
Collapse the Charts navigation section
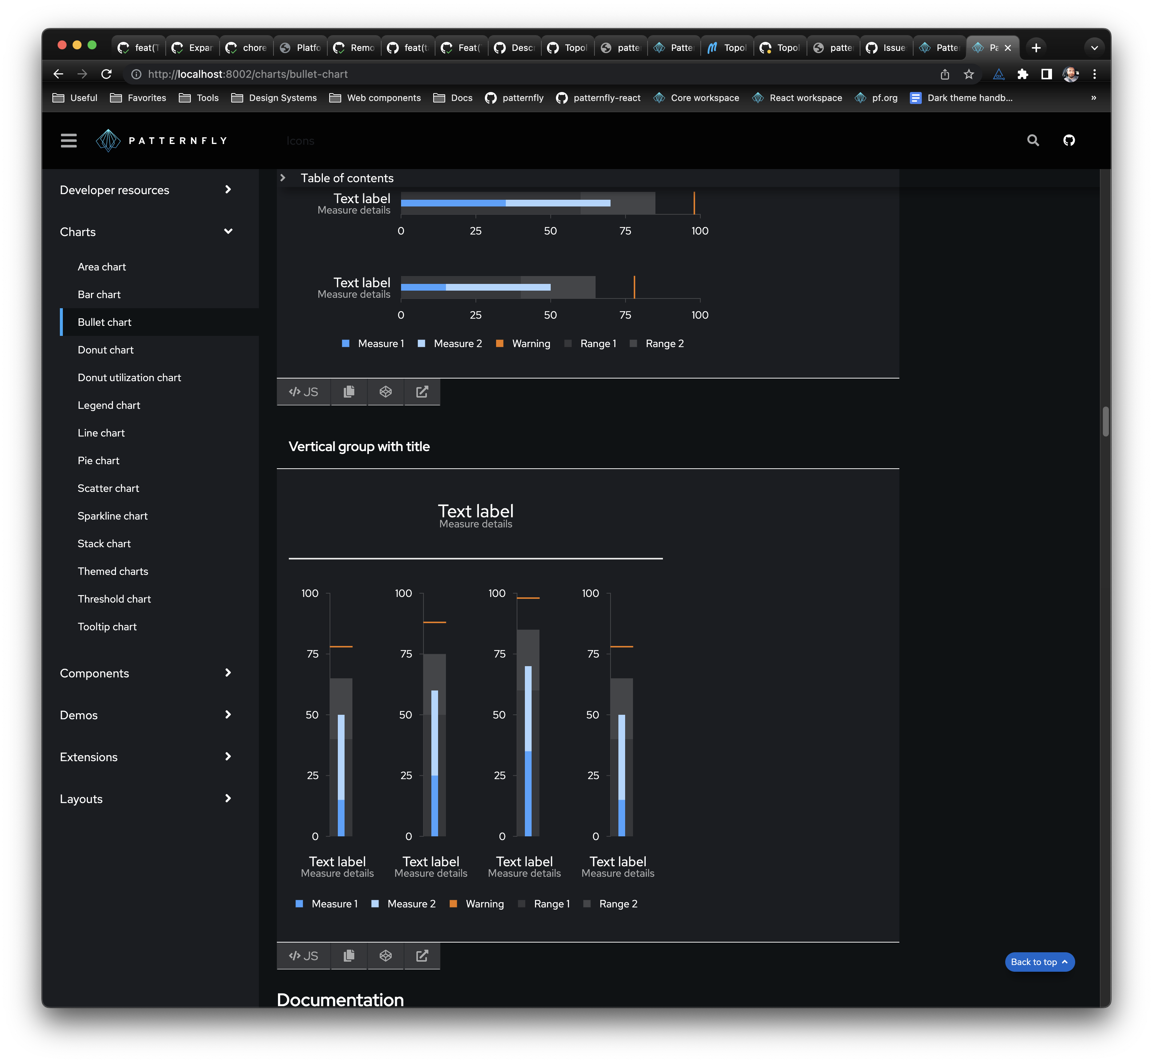point(228,231)
